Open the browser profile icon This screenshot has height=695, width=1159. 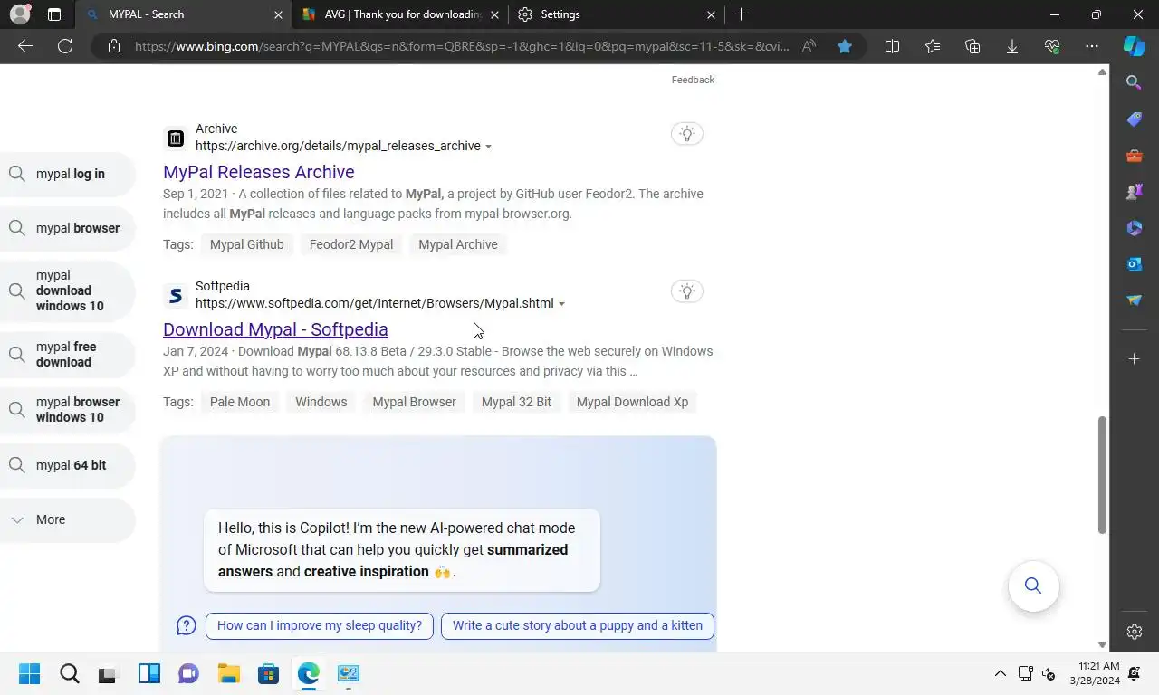[x=20, y=14]
